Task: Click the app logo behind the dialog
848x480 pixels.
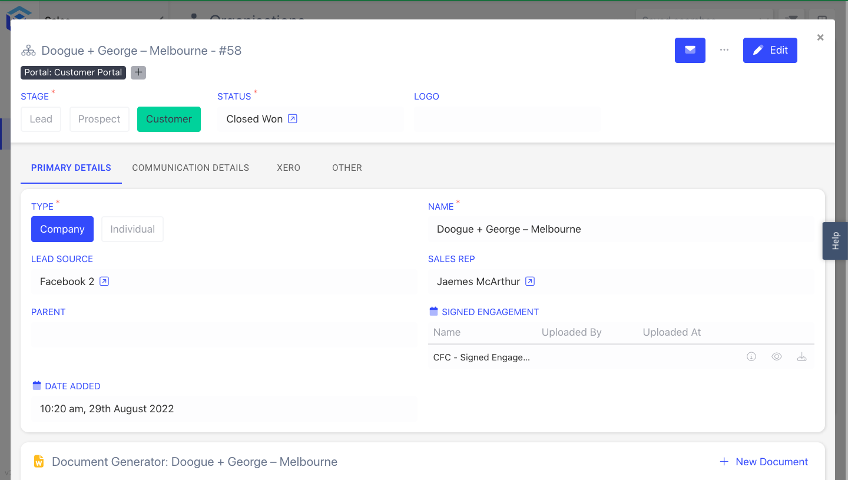Action: [x=19, y=13]
